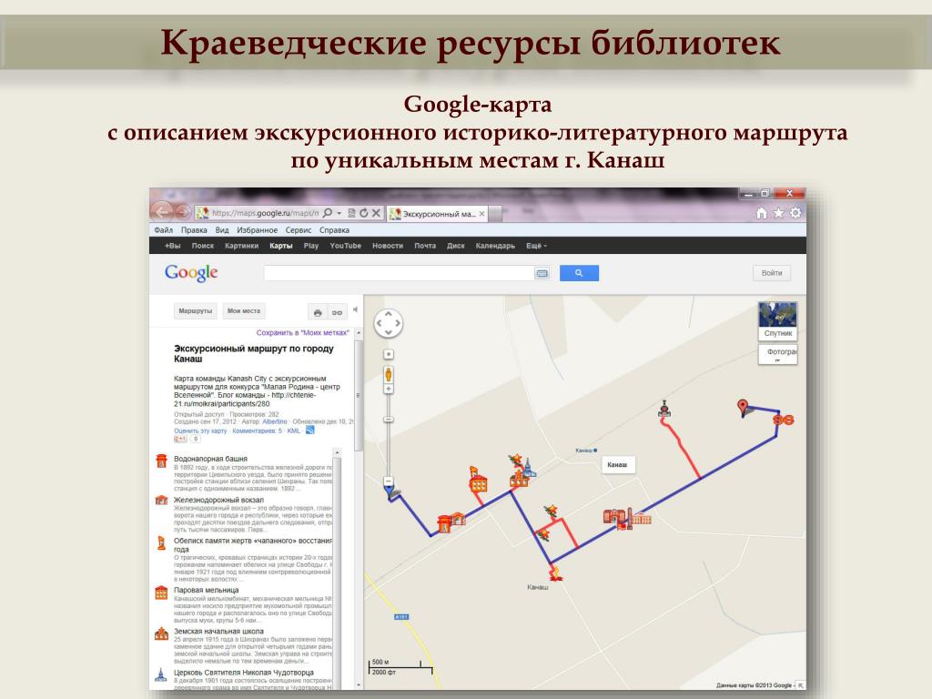The width and height of the screenshot is (932, 699).
Task: Click the red pin marker on map
Action: 742,407
